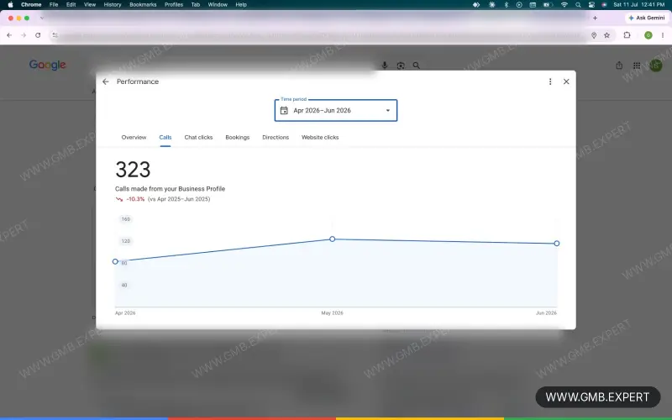Select the Calls tab

pos(165,137)
